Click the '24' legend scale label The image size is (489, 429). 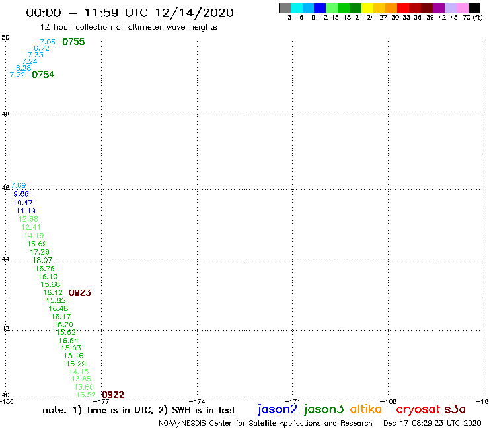coord(371,18)
